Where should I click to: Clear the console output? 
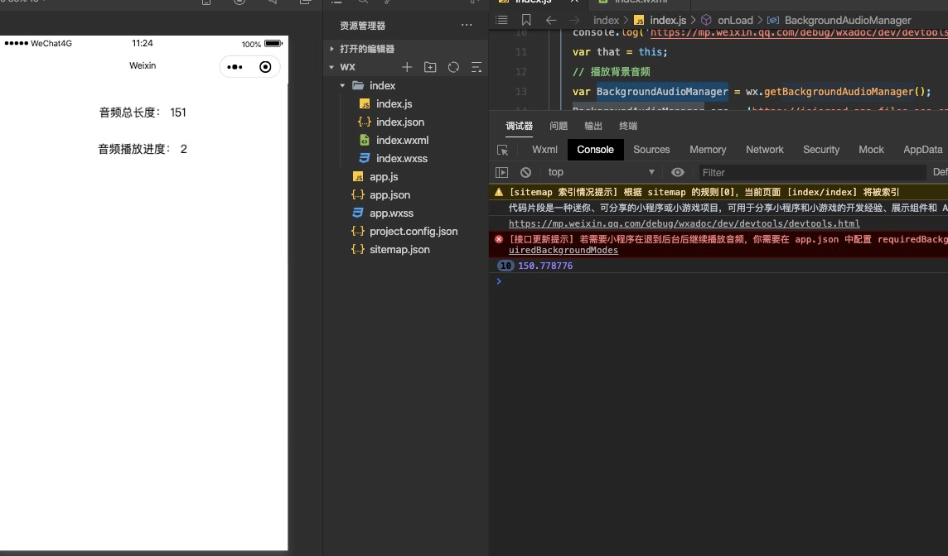pyautogui.click(x=525, y=172)
